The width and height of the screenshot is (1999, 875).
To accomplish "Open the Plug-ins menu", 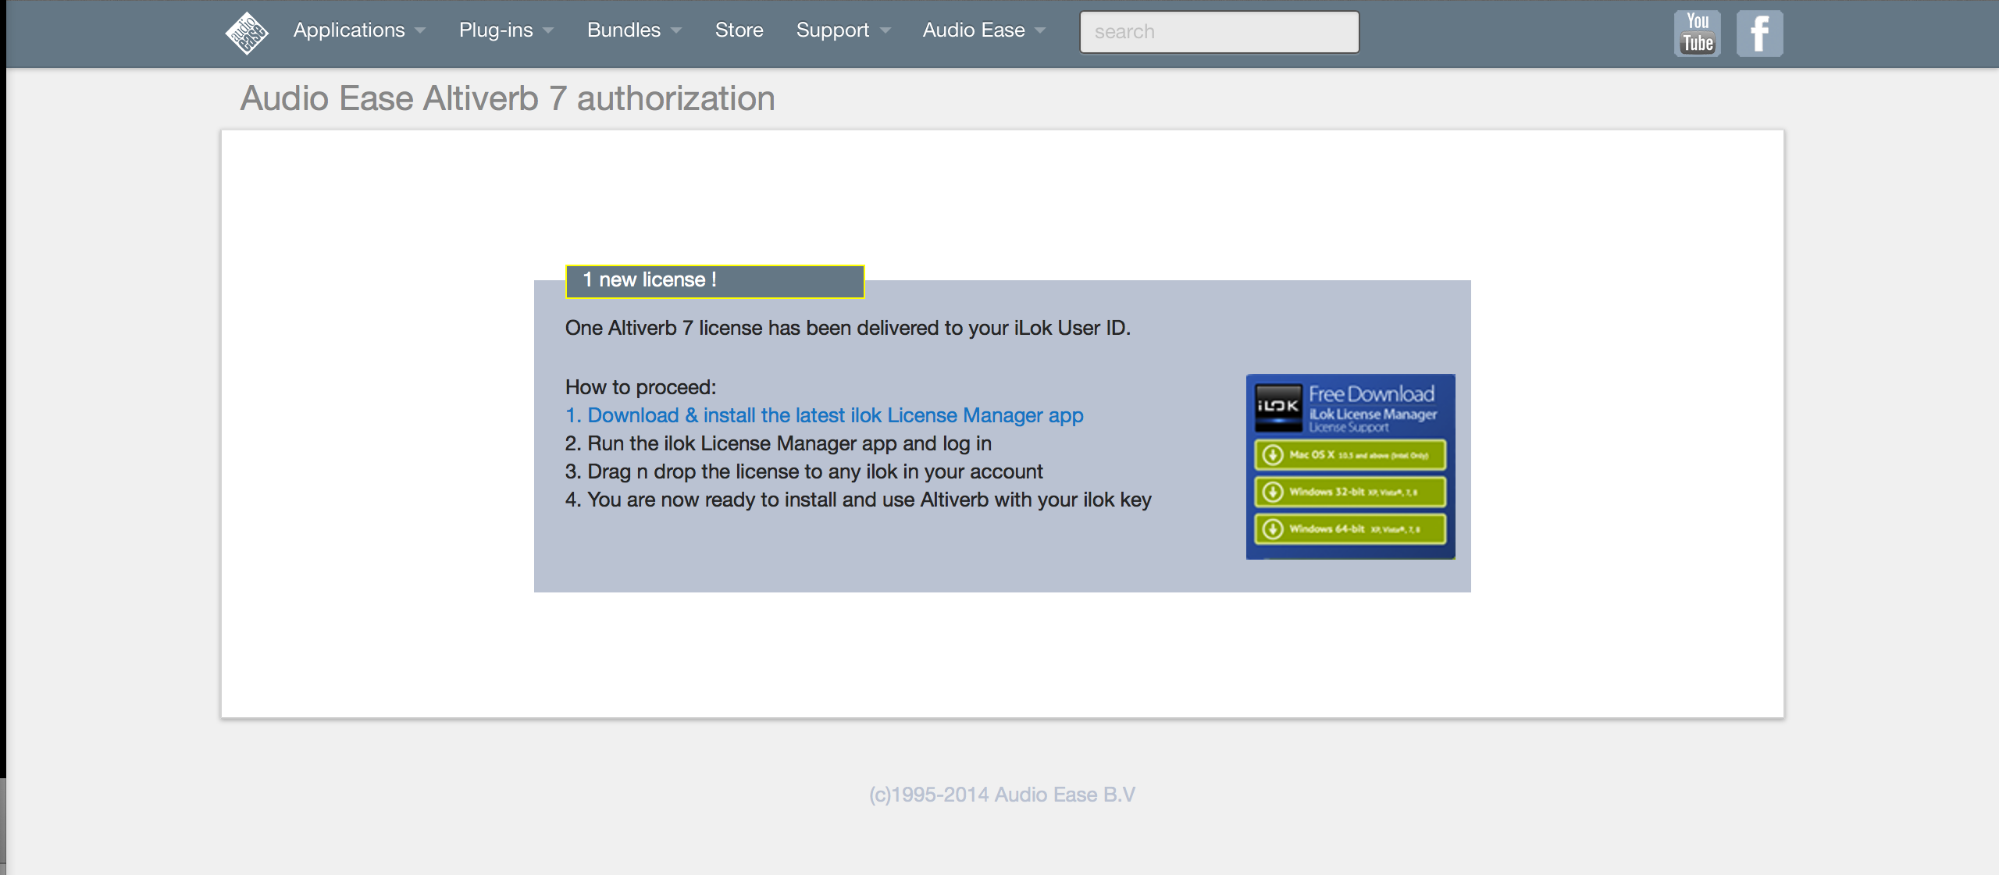I will pyautogui.click(x=496, y=30).
